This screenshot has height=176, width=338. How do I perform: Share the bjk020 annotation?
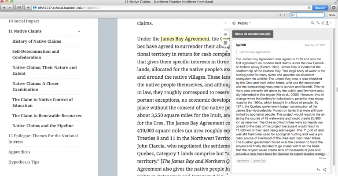(324, 169)
